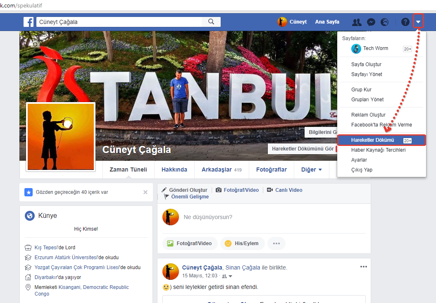This screenshot has height=303, width=436.
Task: Click the Ne düşünüyorsun post field
Action: (x=248, y=217)
